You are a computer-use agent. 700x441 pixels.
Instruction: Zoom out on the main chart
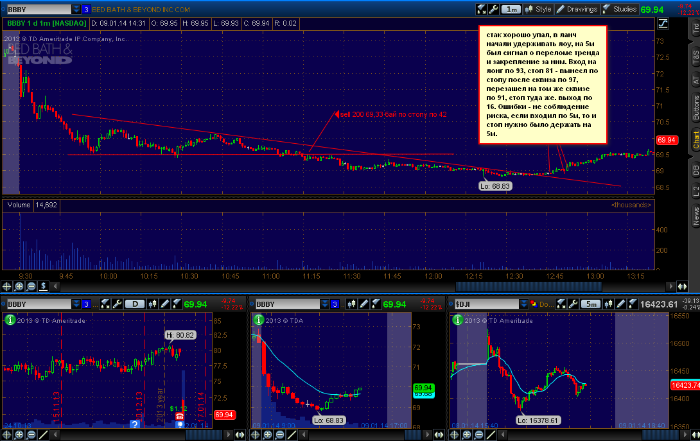pos(31,286)
